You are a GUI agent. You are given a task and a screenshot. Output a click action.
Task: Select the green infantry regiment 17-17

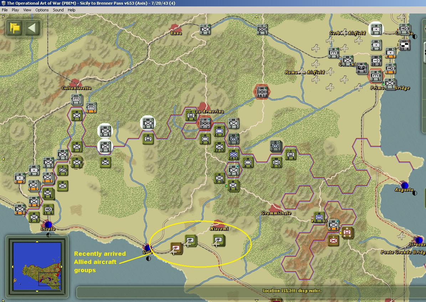coord(219,147)
